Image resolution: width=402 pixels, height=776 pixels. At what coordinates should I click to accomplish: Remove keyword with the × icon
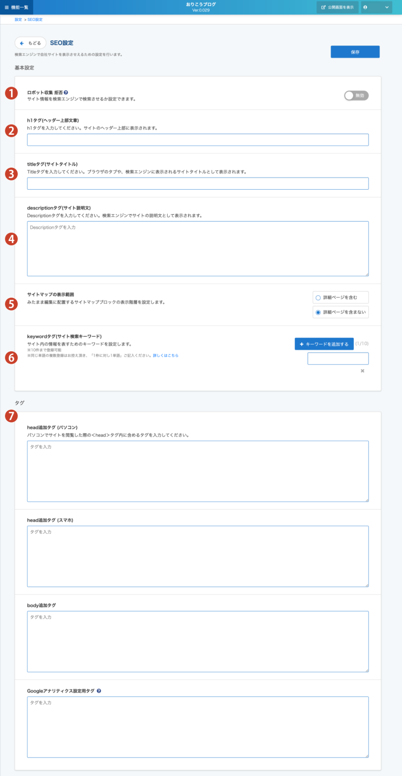[x=362, y=371]
